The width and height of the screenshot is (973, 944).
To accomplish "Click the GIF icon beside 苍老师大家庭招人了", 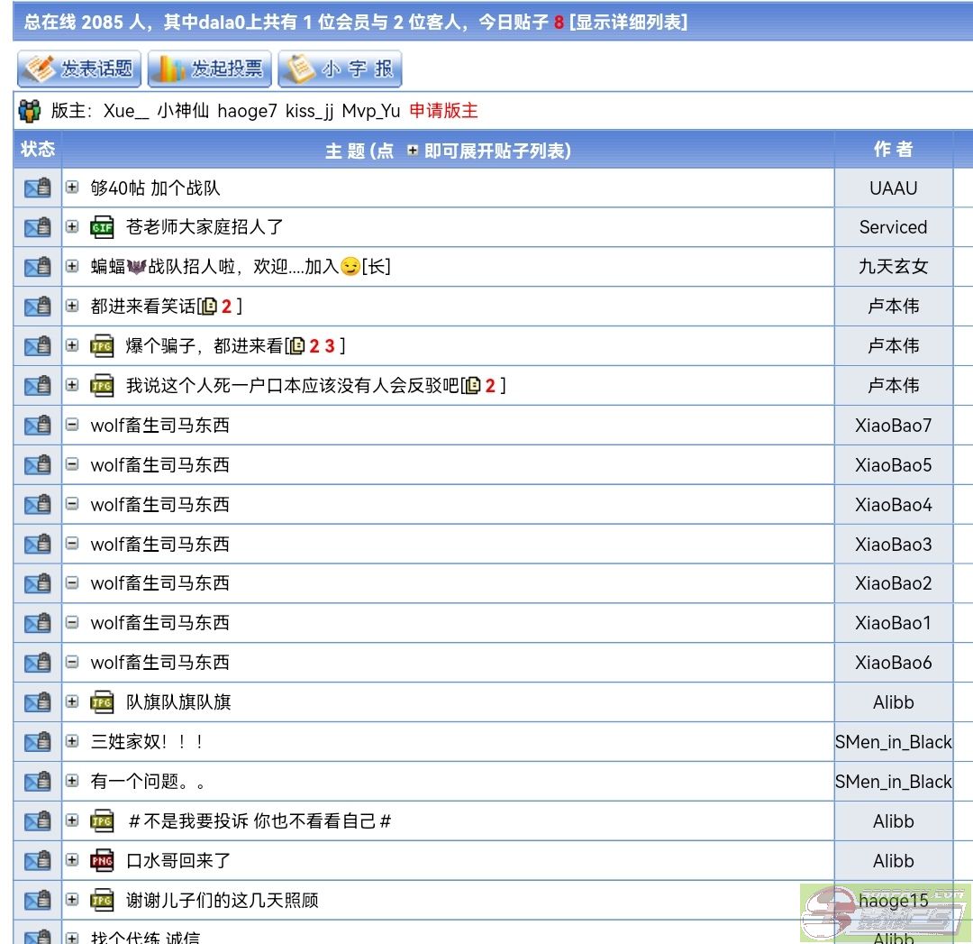I will [102, 227].
